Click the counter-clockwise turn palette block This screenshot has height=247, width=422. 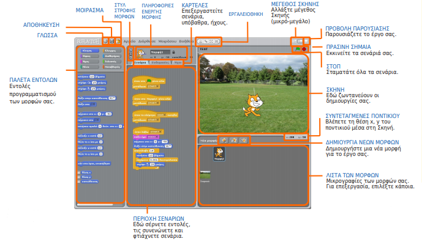[x=91, y=89]
